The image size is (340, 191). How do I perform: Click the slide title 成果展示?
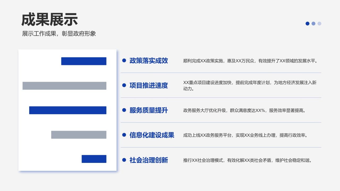pyautogui.click(x=50, y=19)
